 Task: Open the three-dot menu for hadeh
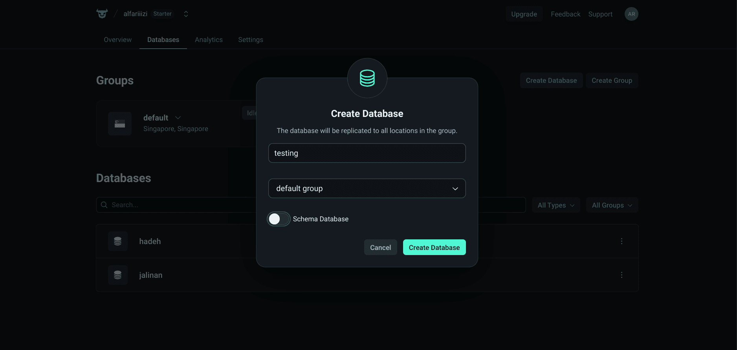(621, 241)
